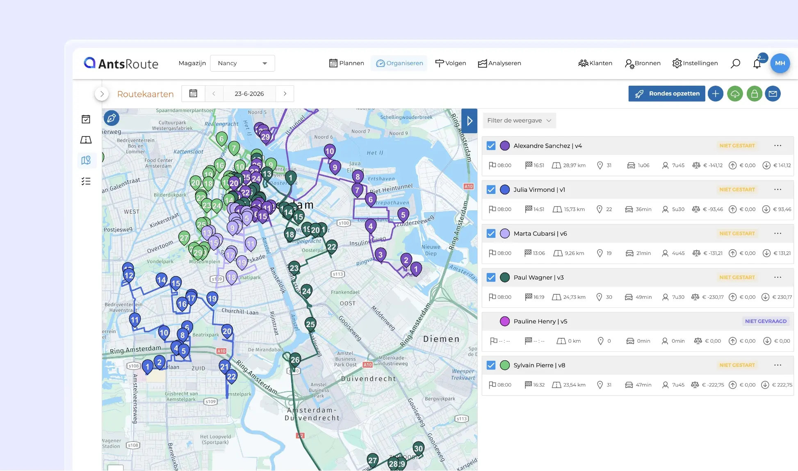
Task: Open the Klanten menu
Action: pos(595,63)
